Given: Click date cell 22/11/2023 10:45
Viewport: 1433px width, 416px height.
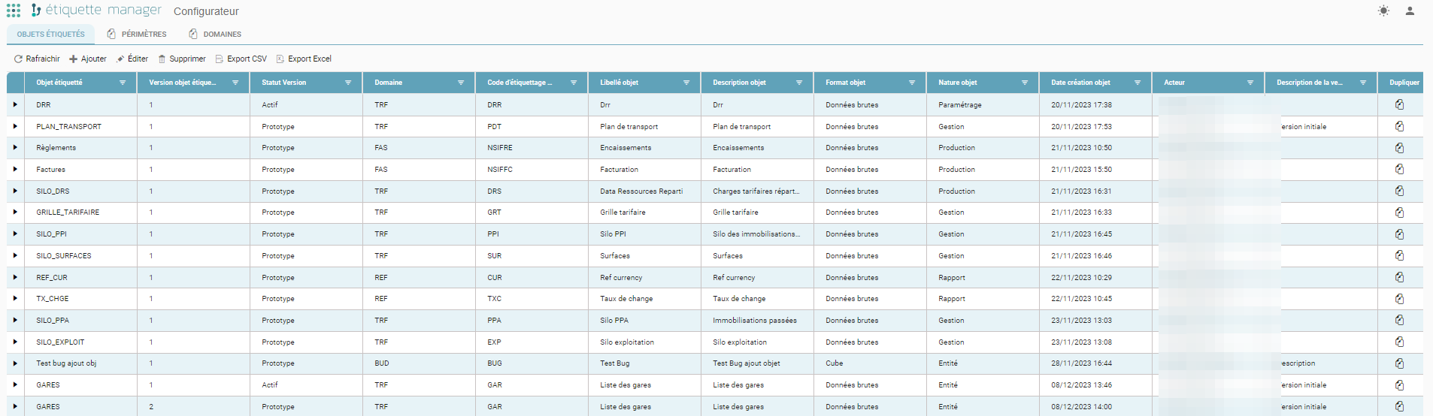Looking at the screenshot, I should coord(1095,299).
